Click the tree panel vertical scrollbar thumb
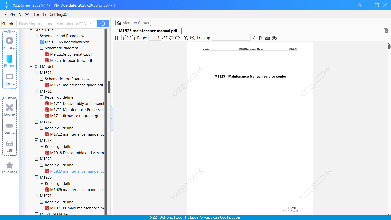This screenshot has width=391, height=220. coord(109,87)
